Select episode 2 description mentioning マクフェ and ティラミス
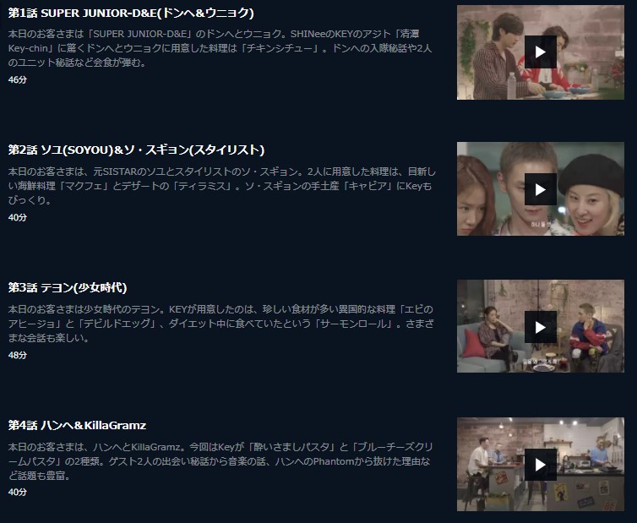637x523 pixels. point(222,186)
